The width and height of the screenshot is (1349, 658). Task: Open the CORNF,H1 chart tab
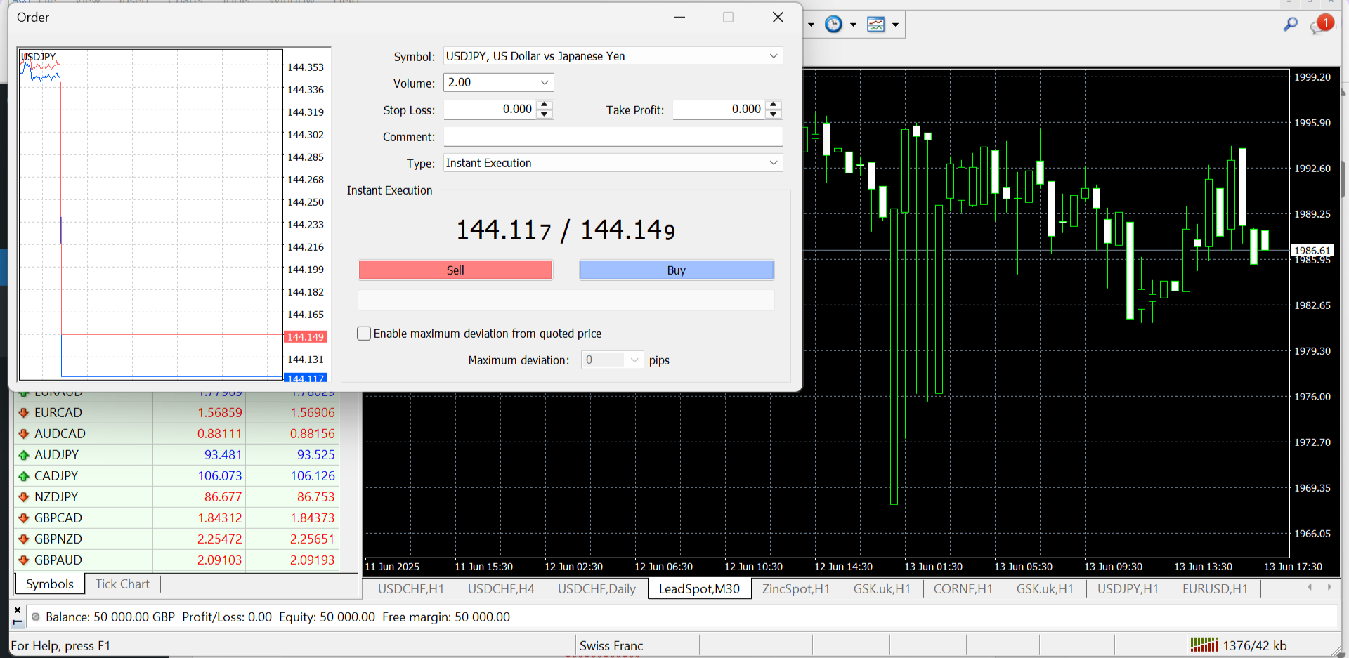[x=963, y=589]
